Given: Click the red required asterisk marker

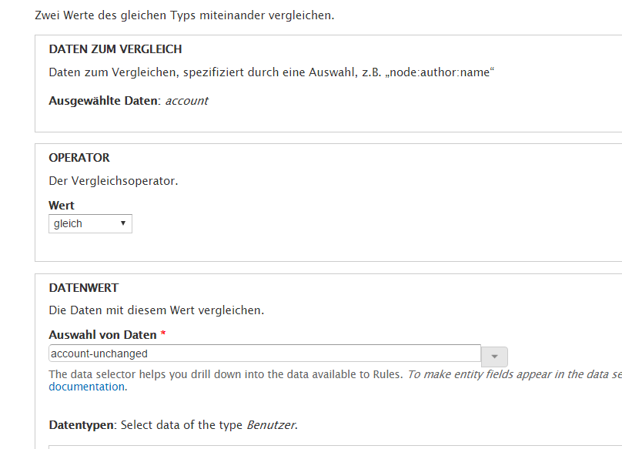Looking at the screenshot, I should (163, 335).
